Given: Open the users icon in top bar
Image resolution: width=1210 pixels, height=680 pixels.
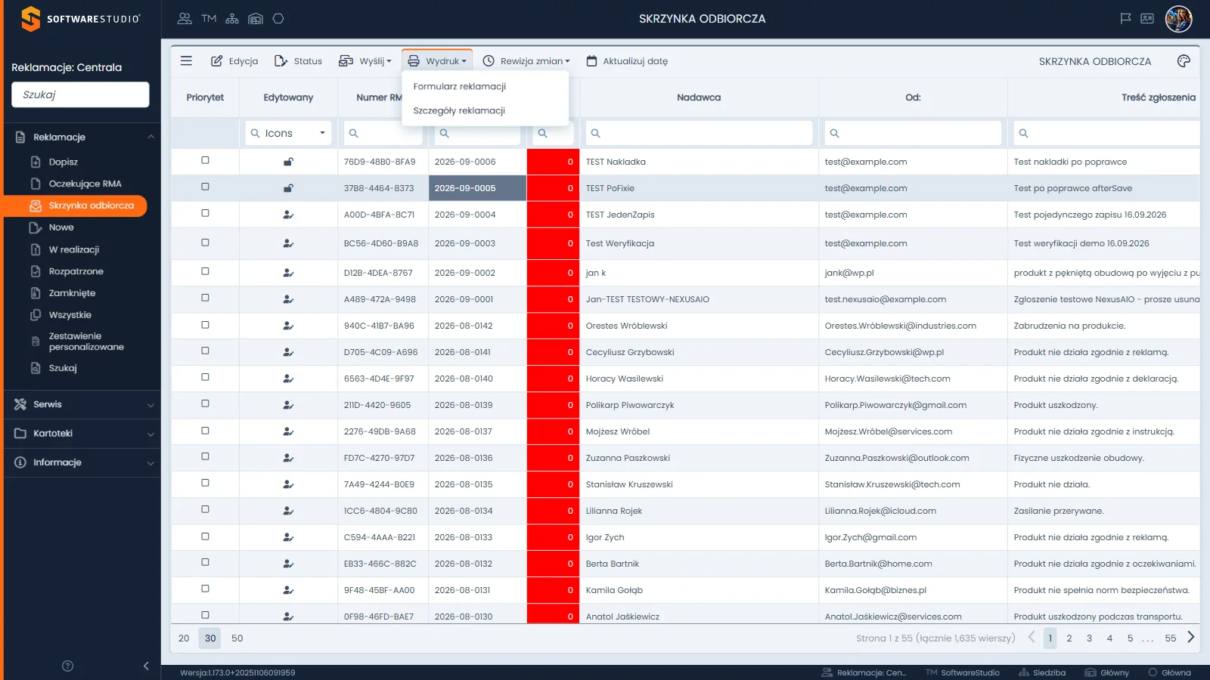Looking at the screenshot, I should click(x=185, y=19).
